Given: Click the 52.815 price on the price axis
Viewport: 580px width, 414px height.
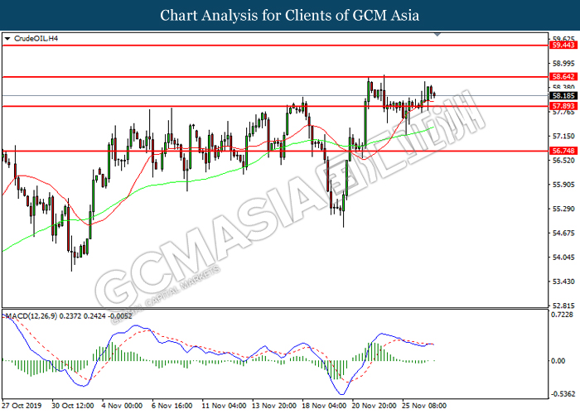Looking at the screenshot, I should [x=563, y=306].
